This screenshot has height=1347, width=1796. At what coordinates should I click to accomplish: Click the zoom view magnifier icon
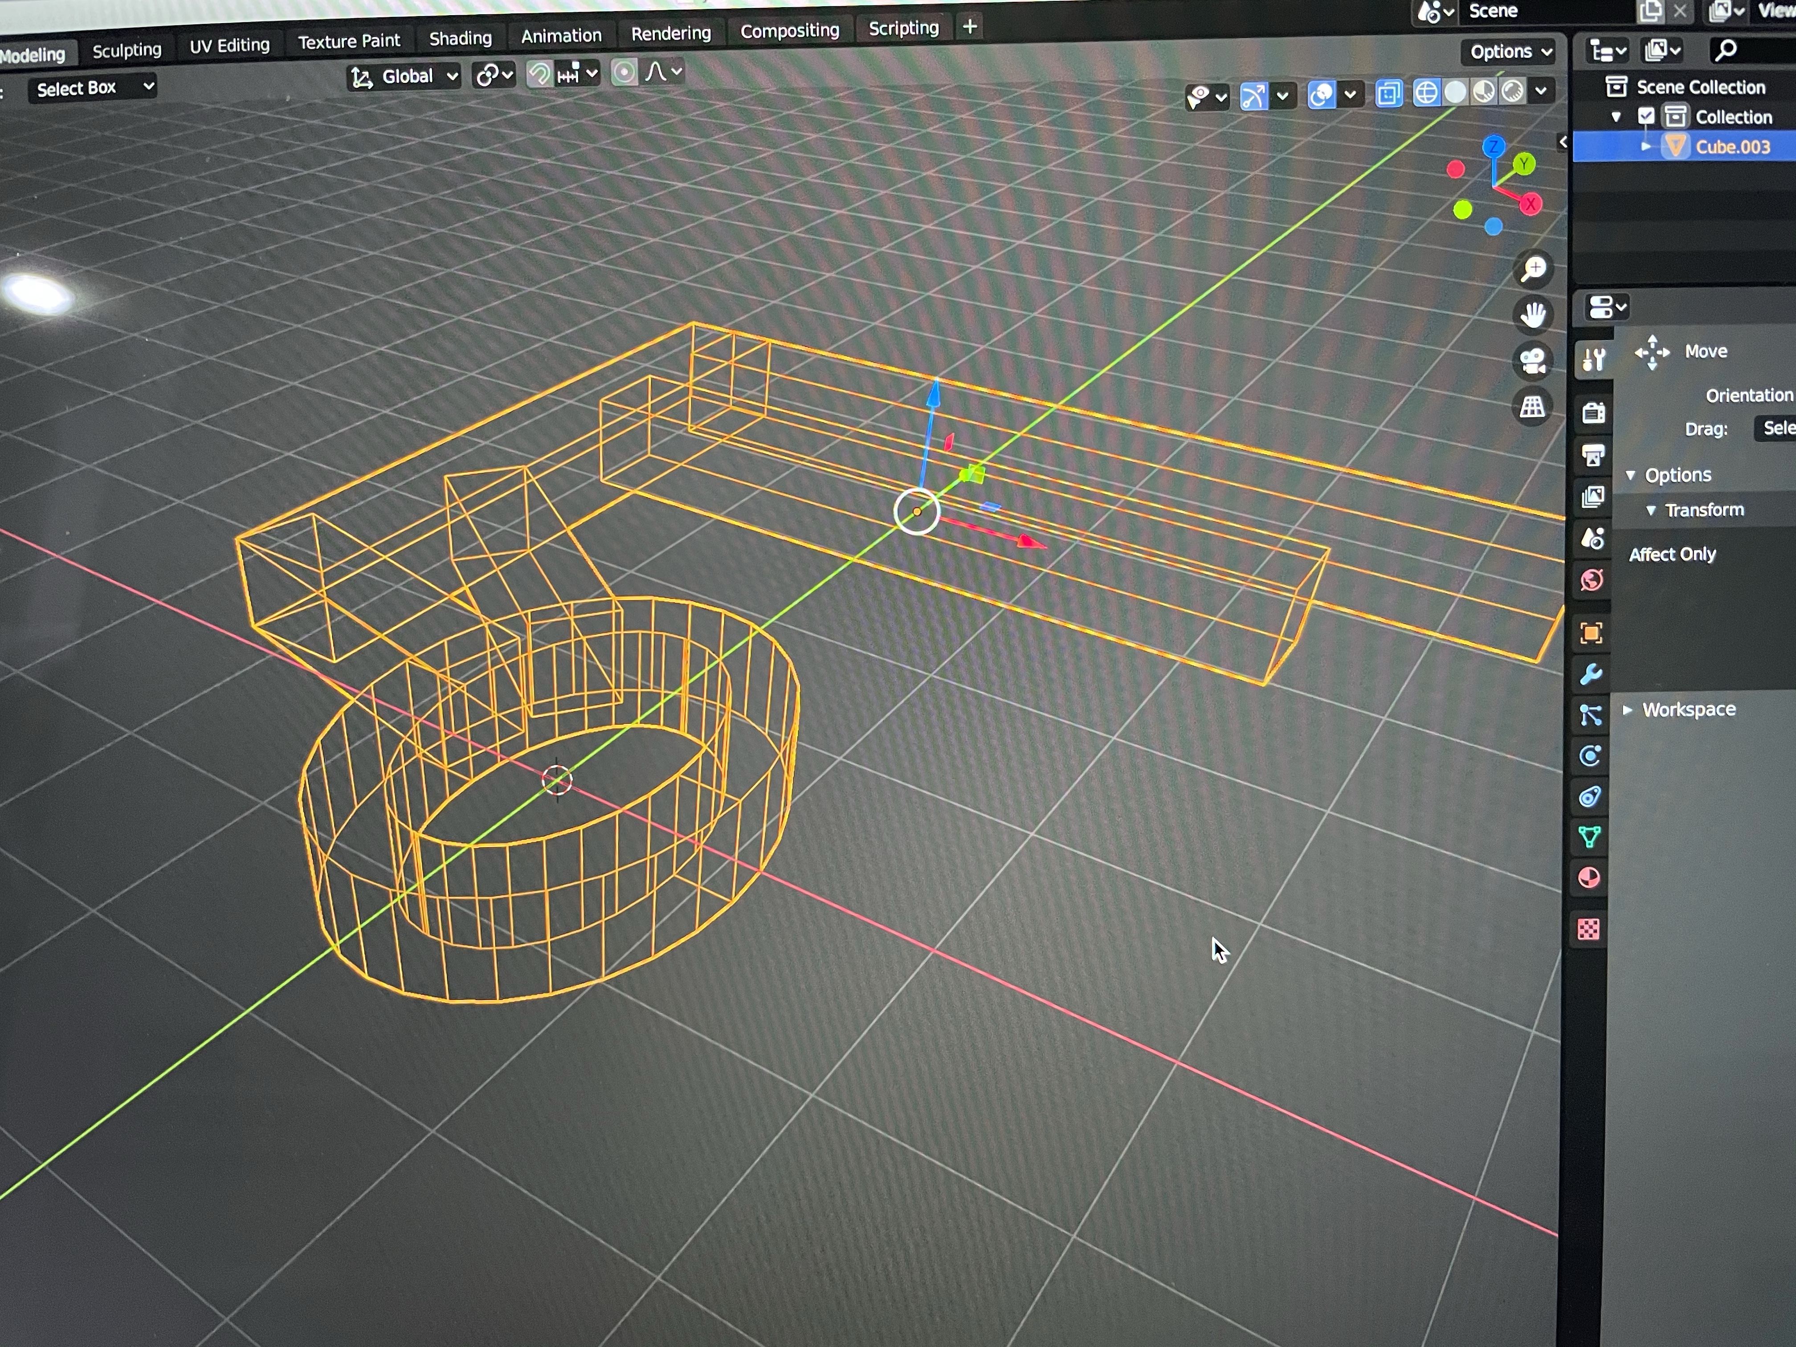point(1533,269)
